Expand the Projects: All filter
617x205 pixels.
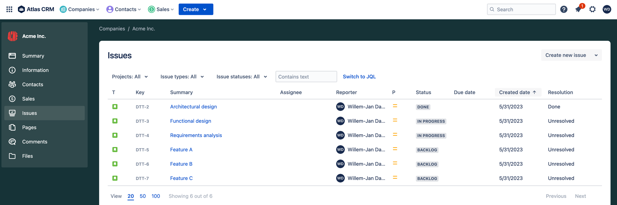130,77
